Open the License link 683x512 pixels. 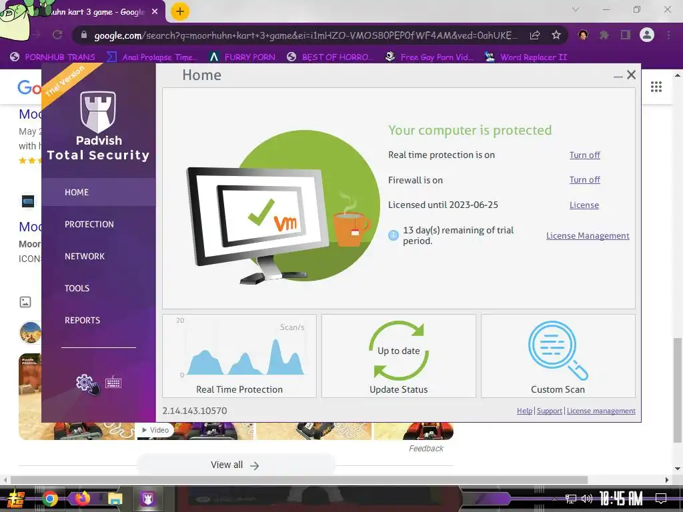pos(584,205)
